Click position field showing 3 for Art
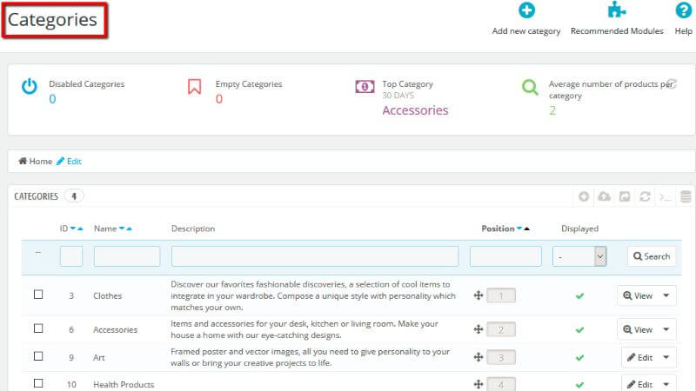This screenshot has height=391, width=696. pyautogui.click(x=501, y=357)
